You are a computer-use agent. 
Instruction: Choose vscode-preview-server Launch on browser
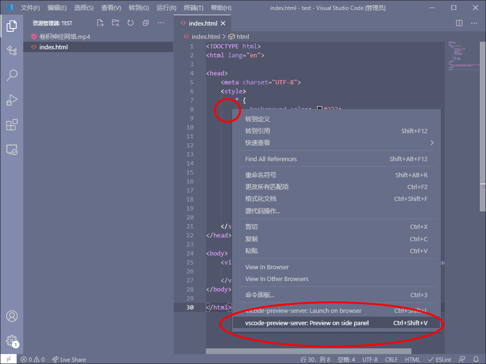tap(336, 311)
